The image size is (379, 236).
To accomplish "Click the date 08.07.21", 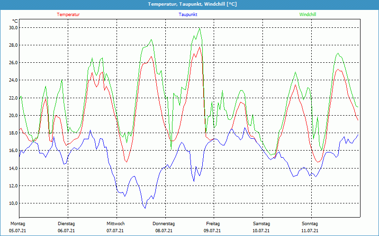I will [x=164, y=231].
